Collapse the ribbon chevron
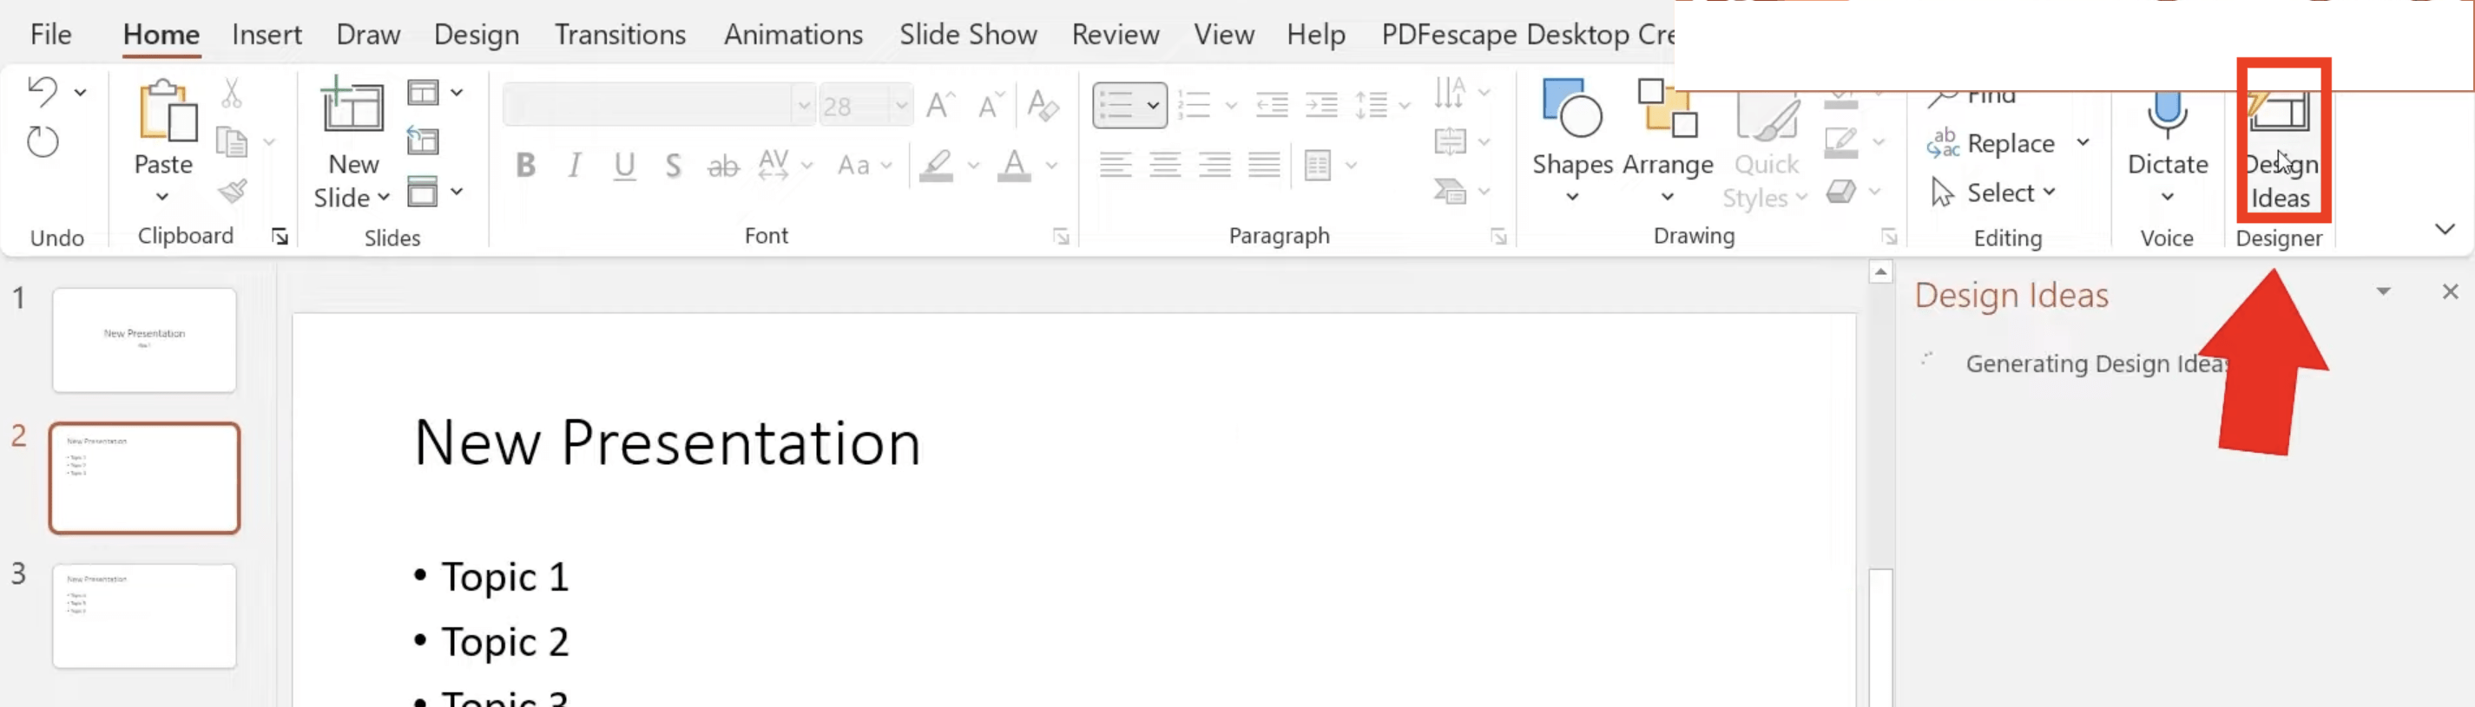 pos(2445,229)
